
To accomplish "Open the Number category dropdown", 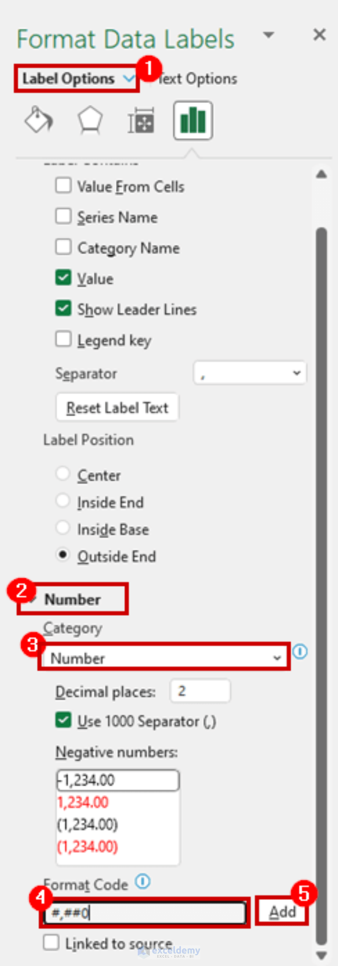I will pyautogui.click(x=164, y=658).
